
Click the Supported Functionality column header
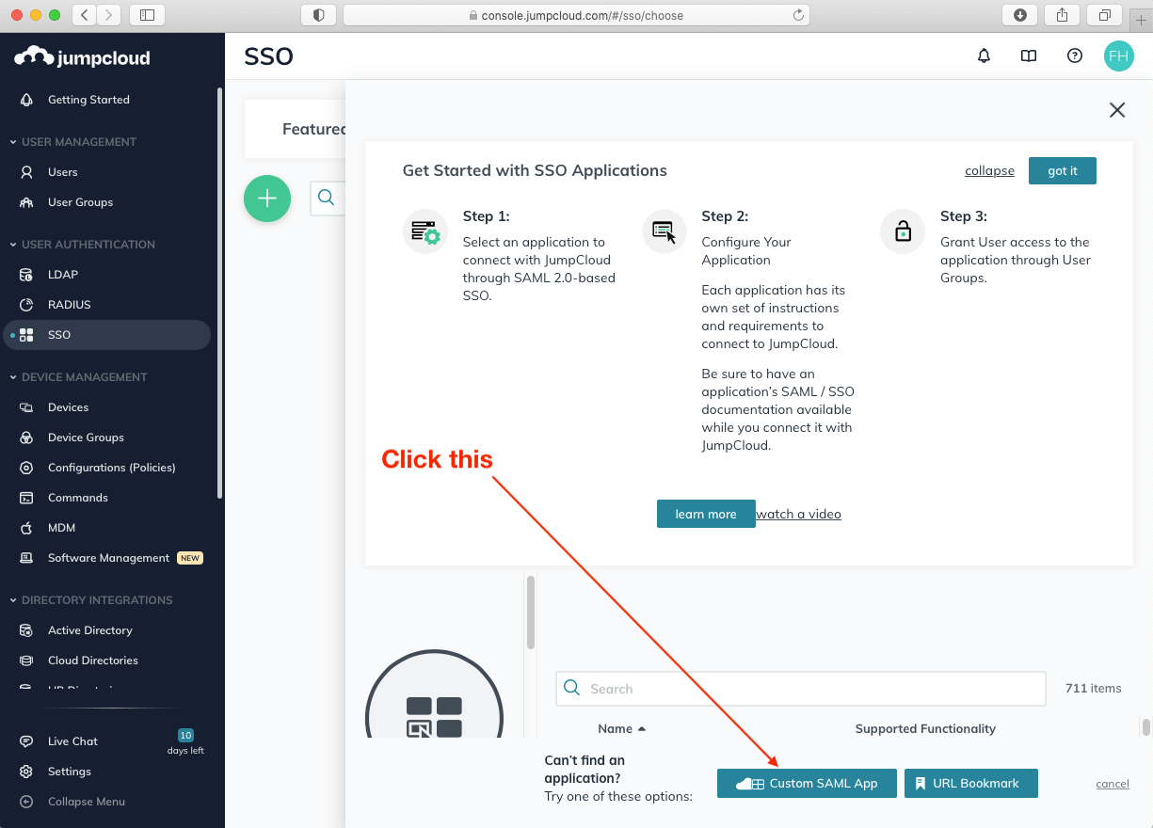pos(925,729)
